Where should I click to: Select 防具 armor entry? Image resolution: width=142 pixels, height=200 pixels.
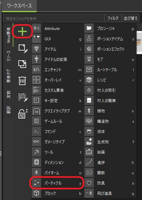coord(110,183)
